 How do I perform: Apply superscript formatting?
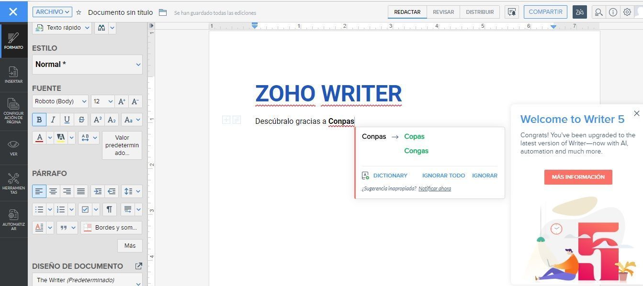click(98, 120)
